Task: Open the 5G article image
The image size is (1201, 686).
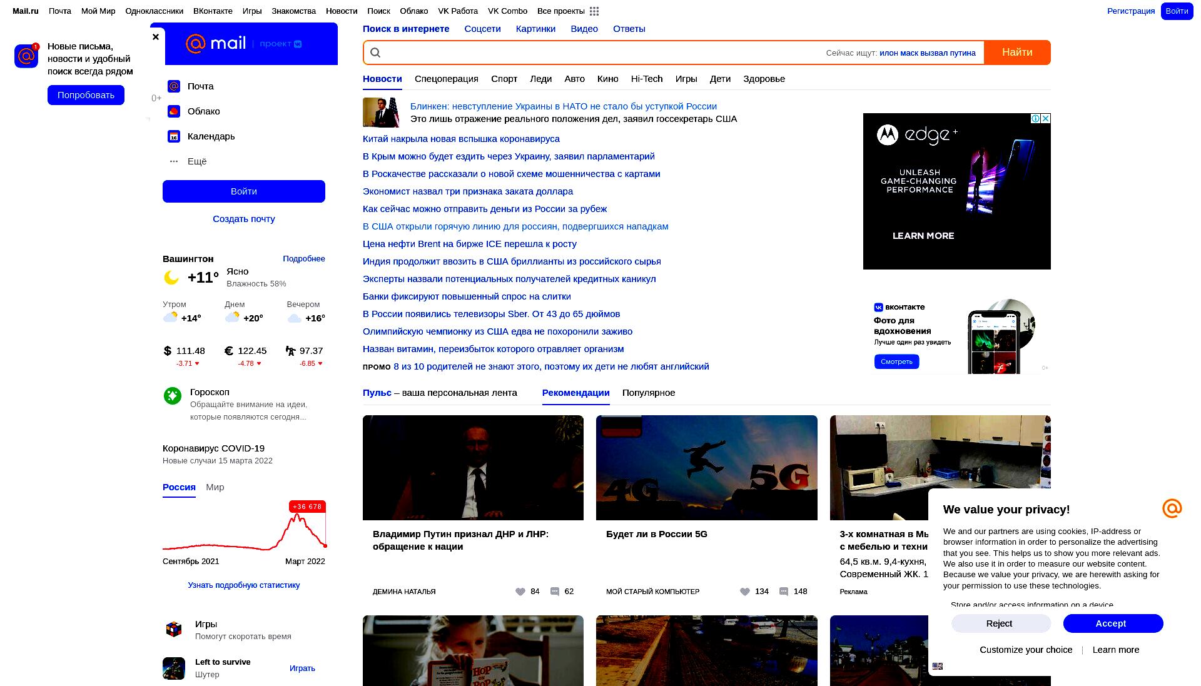Action: [x=706, y=468]
